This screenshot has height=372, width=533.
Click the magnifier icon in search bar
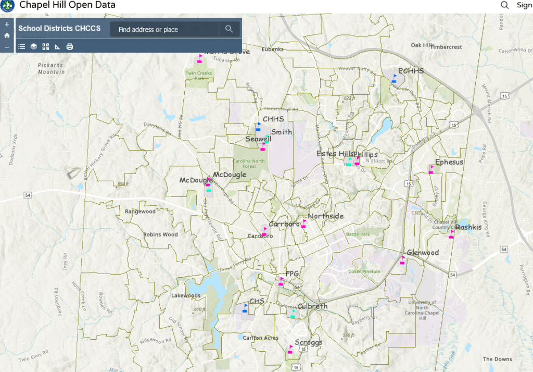pos(229,29)
